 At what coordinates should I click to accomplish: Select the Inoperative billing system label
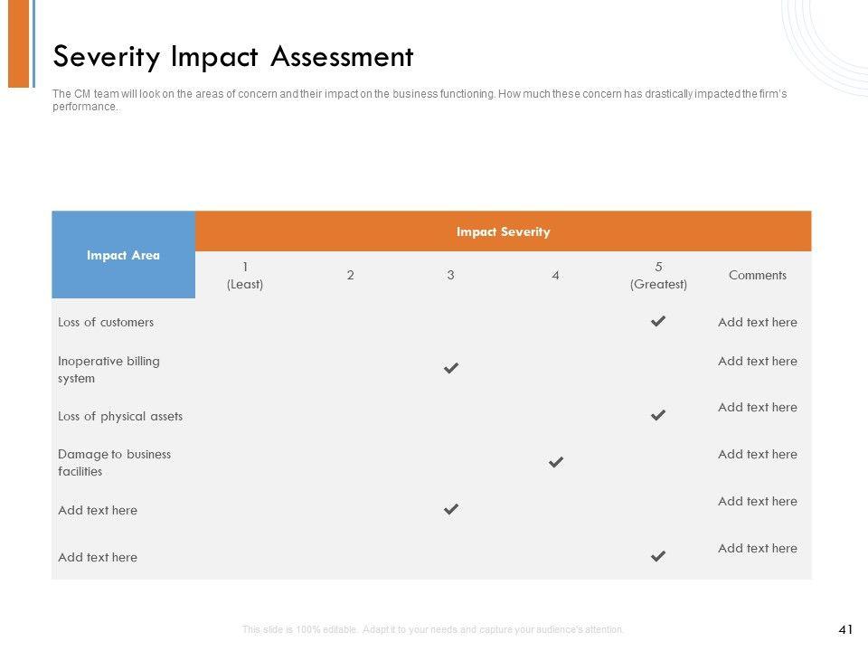[108, 369]
